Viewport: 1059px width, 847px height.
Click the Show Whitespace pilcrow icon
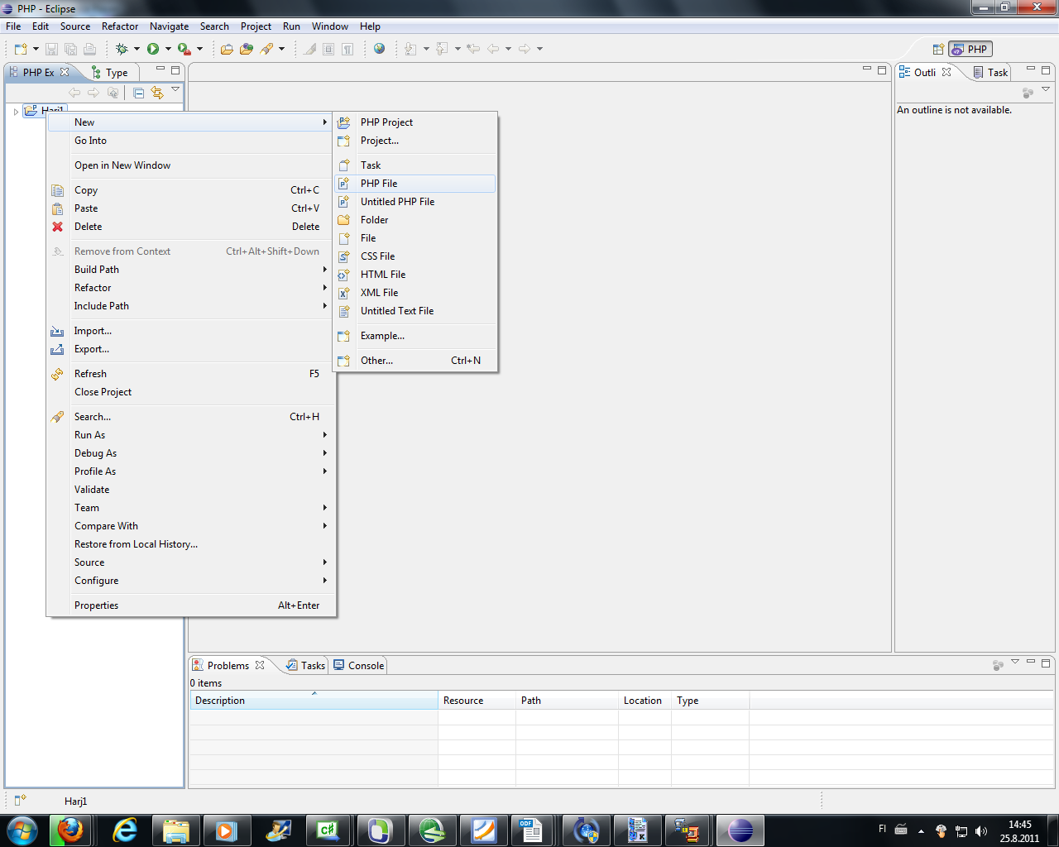coord(347,49)
